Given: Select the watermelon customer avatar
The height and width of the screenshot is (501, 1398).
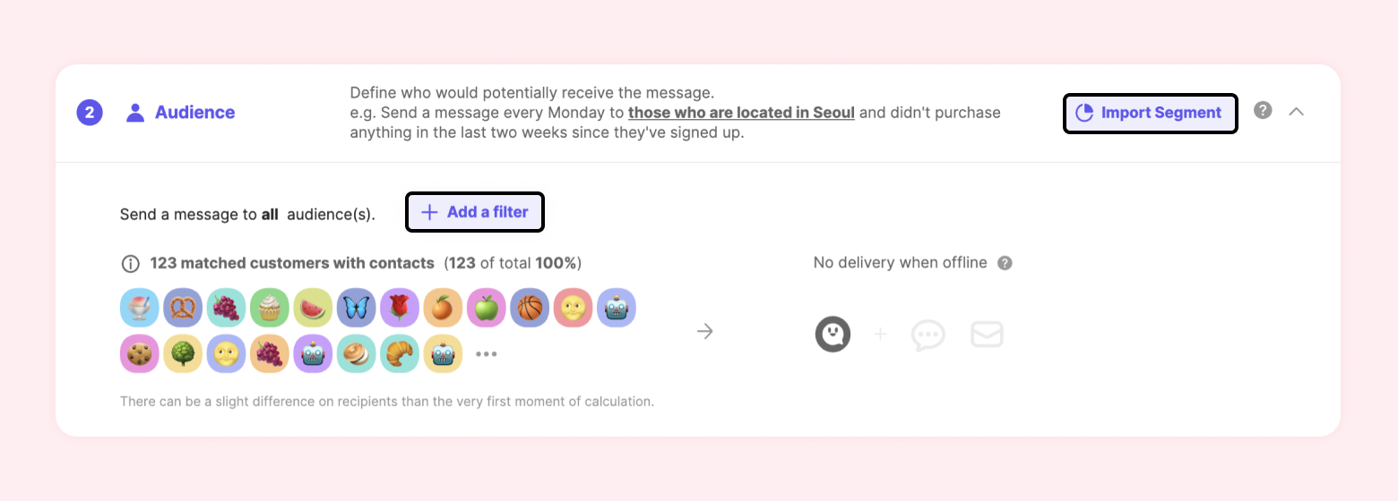Looking at the screenshot, I should pos(313,308).
